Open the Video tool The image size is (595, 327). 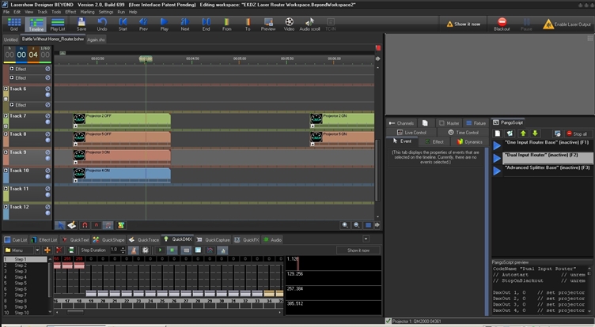tap(289, 24)
